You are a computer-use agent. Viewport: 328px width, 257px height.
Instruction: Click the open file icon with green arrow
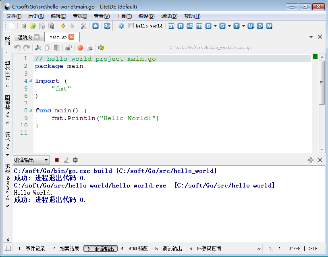[24, 26]
